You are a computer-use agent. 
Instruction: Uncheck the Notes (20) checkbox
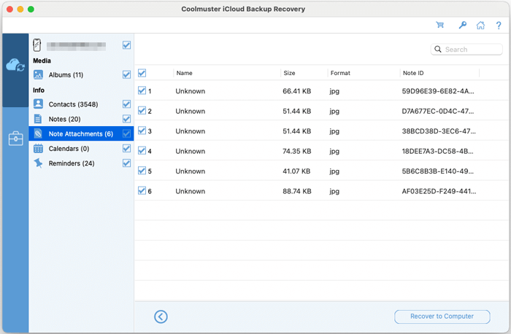pos(126,119)
